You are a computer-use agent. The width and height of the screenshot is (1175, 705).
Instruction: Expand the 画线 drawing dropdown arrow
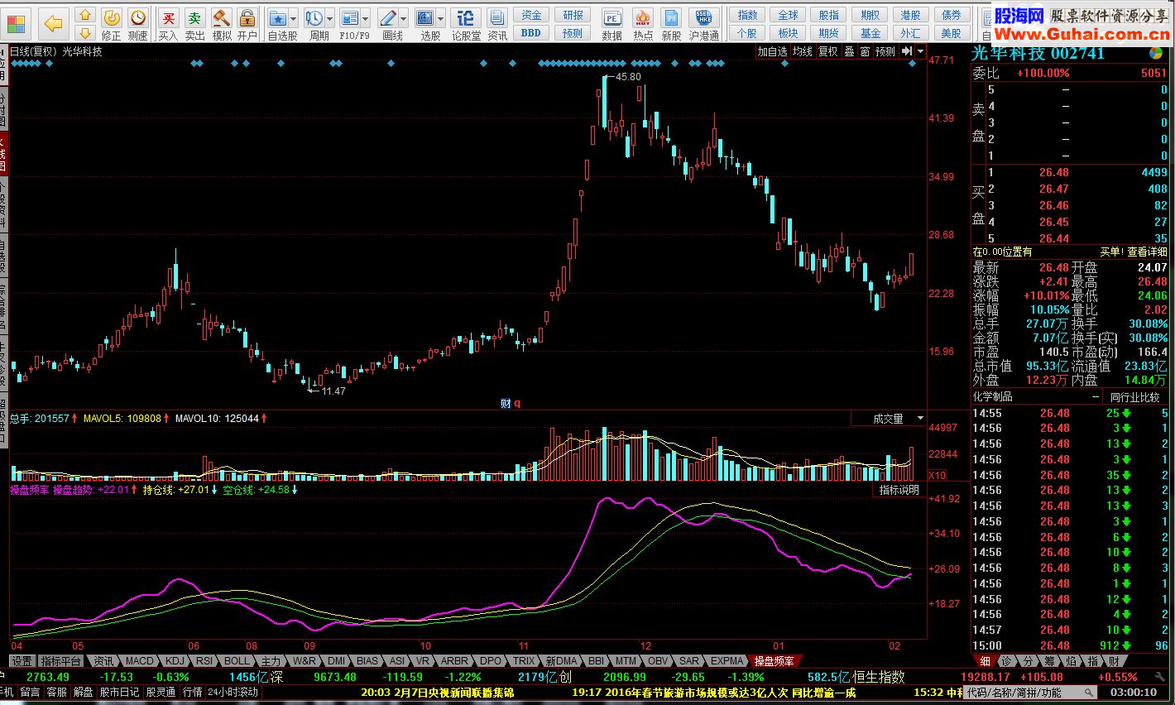pos(403,19)
